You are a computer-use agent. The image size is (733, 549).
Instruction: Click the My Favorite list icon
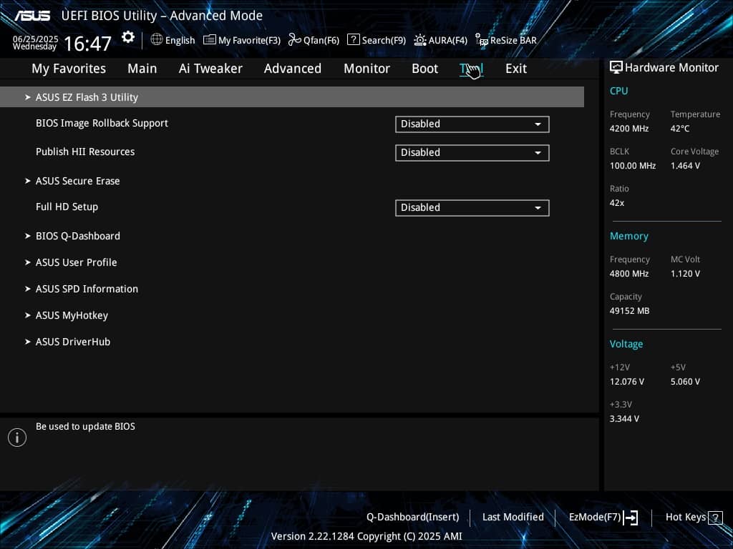(210, 40)
